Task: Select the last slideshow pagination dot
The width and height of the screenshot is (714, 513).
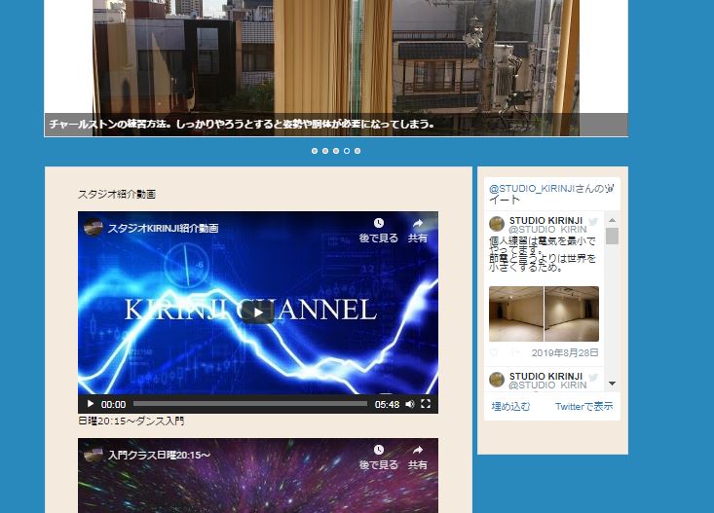Action: (357, 151)
